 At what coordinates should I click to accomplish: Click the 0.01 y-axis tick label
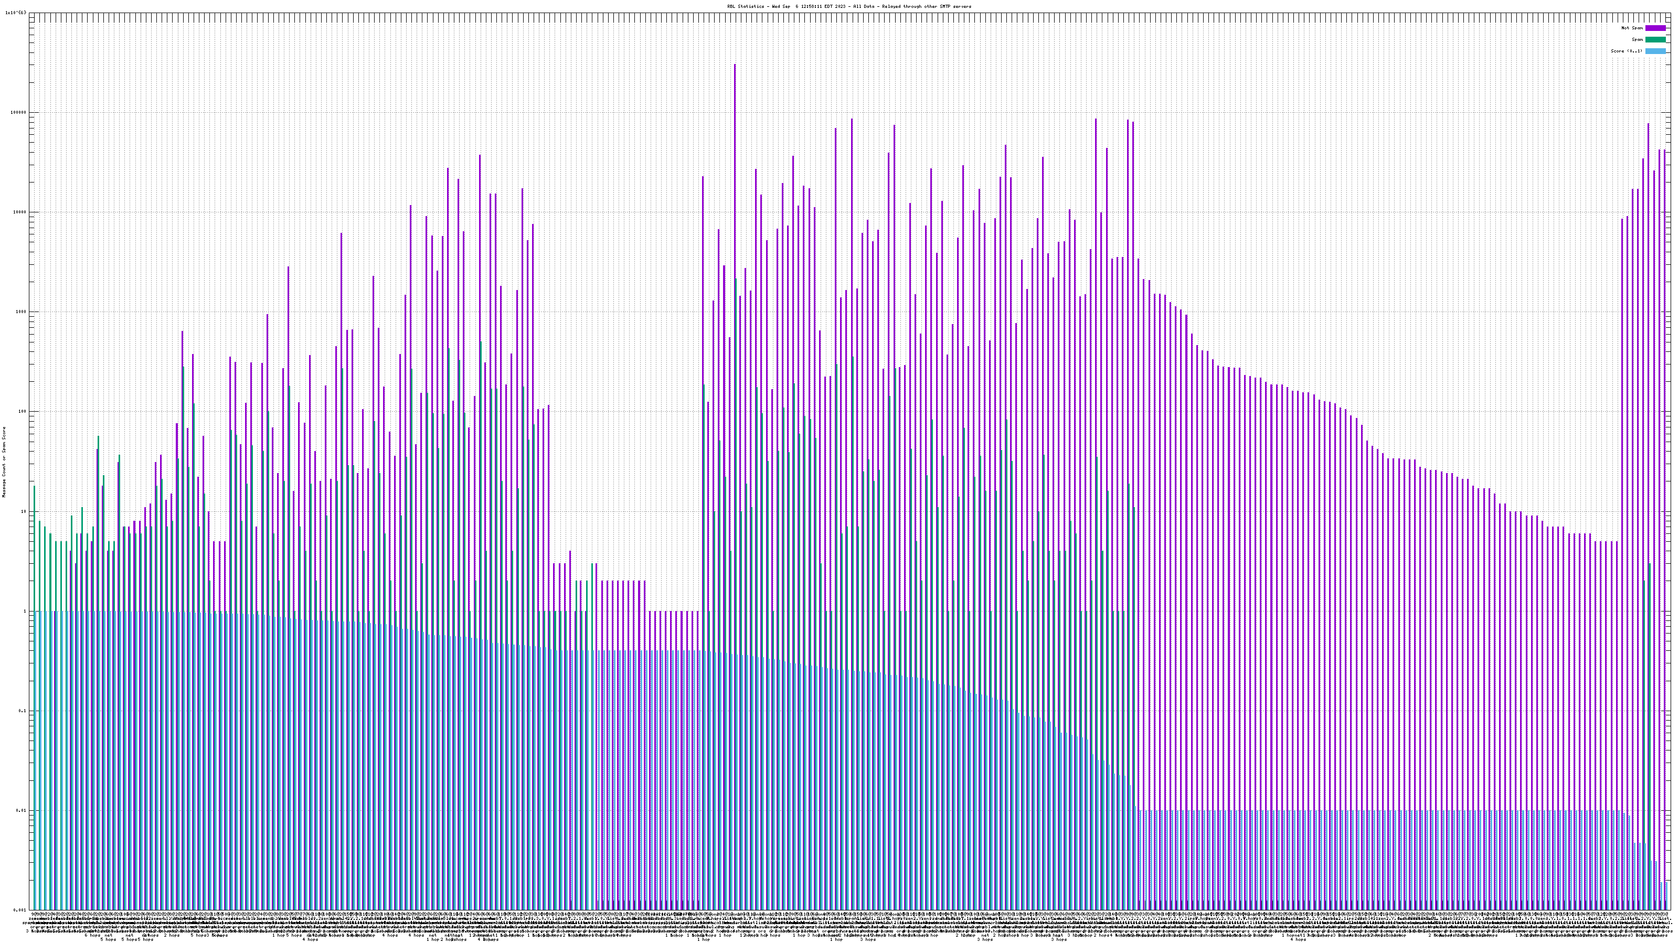pos(21,810)
